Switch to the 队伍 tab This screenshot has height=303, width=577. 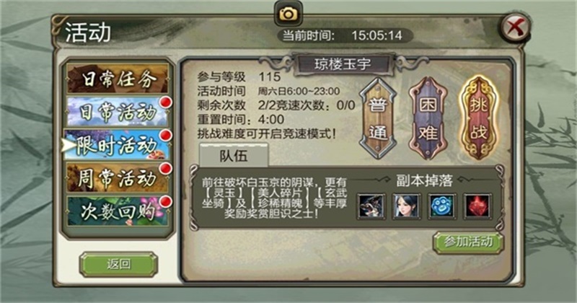click(234, 155)
